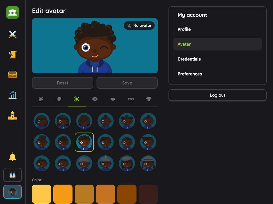273x204 pixels.
Task: Click the large avatar preview image
Action: click(95, 46)
